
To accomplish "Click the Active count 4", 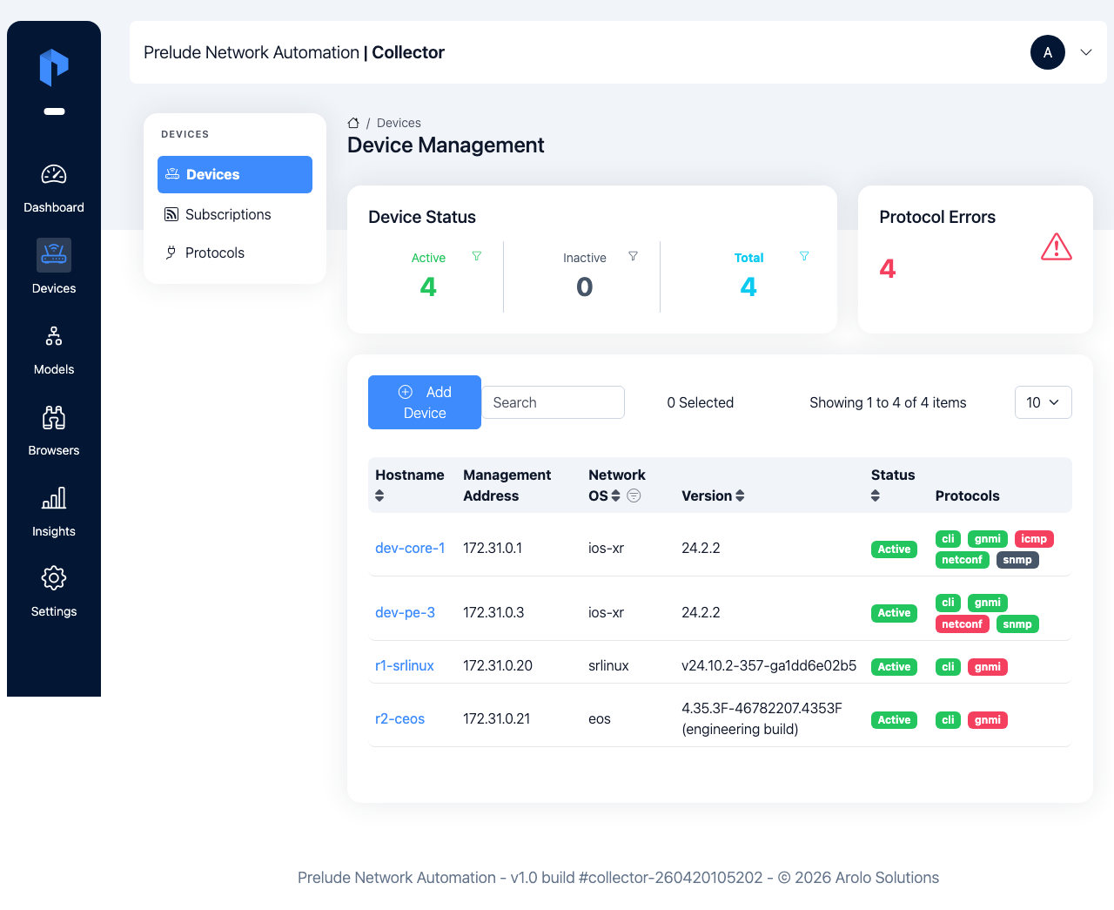I will tap(428, 286).
